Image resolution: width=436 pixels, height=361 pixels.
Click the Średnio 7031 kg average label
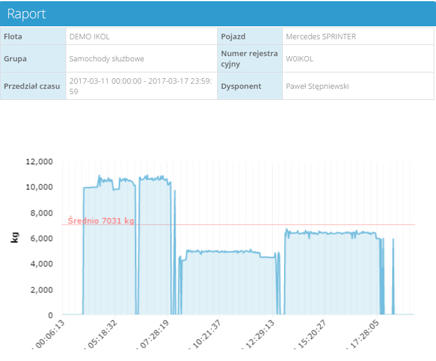coord(101,220)
